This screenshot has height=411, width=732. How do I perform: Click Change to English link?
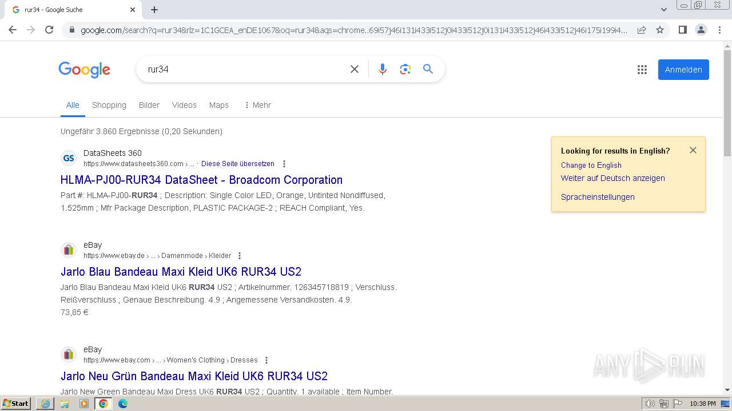pyautogui.click(x=591, y=165)
